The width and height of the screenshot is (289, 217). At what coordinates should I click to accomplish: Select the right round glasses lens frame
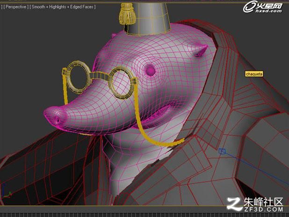121,83
